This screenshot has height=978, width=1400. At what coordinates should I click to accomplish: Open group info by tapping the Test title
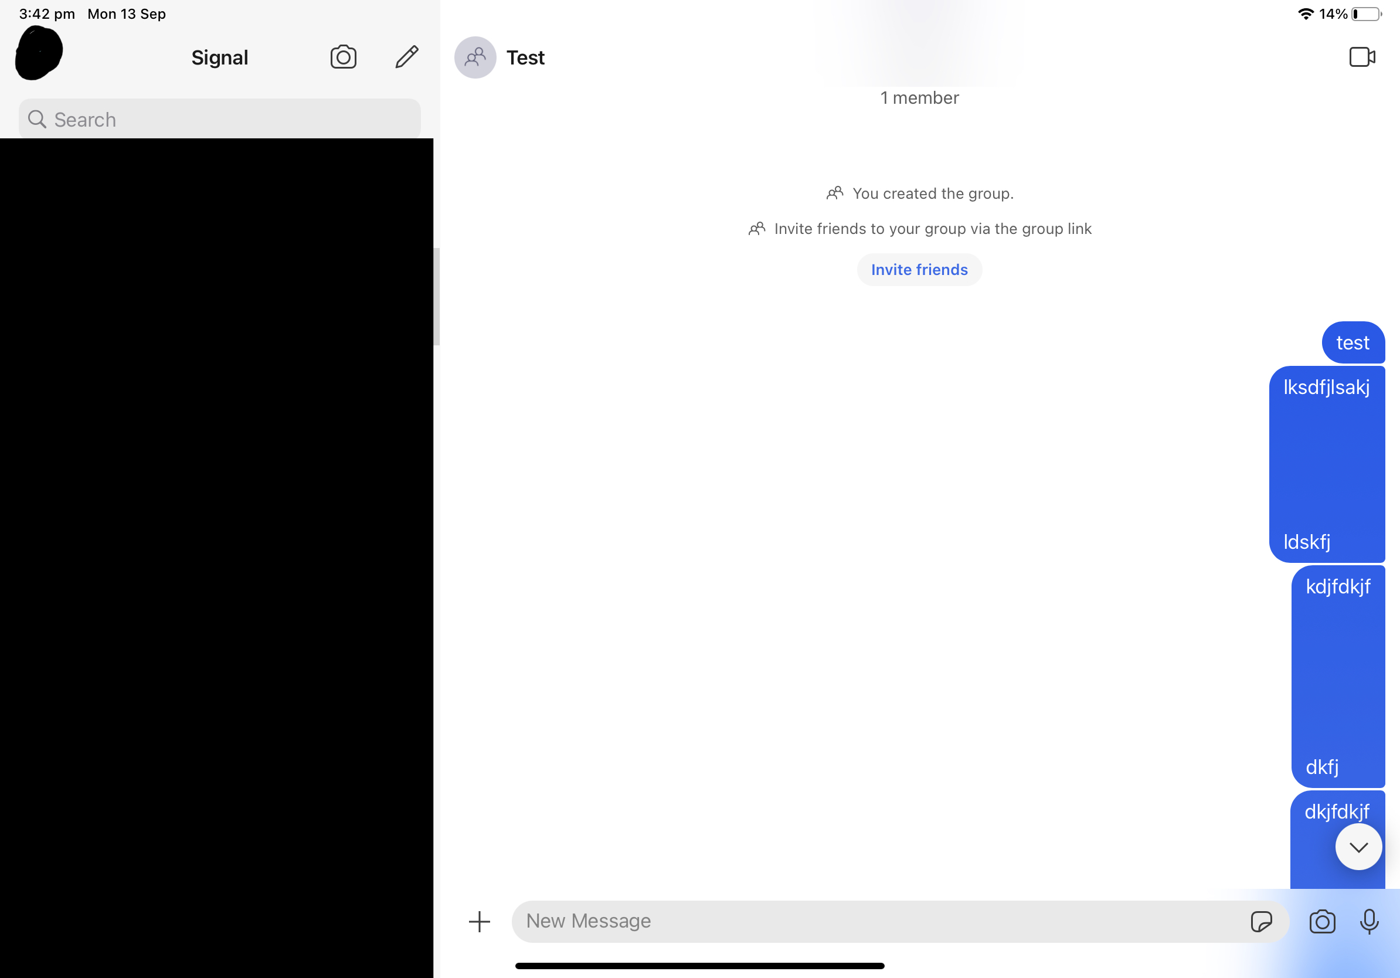point(526,57)
